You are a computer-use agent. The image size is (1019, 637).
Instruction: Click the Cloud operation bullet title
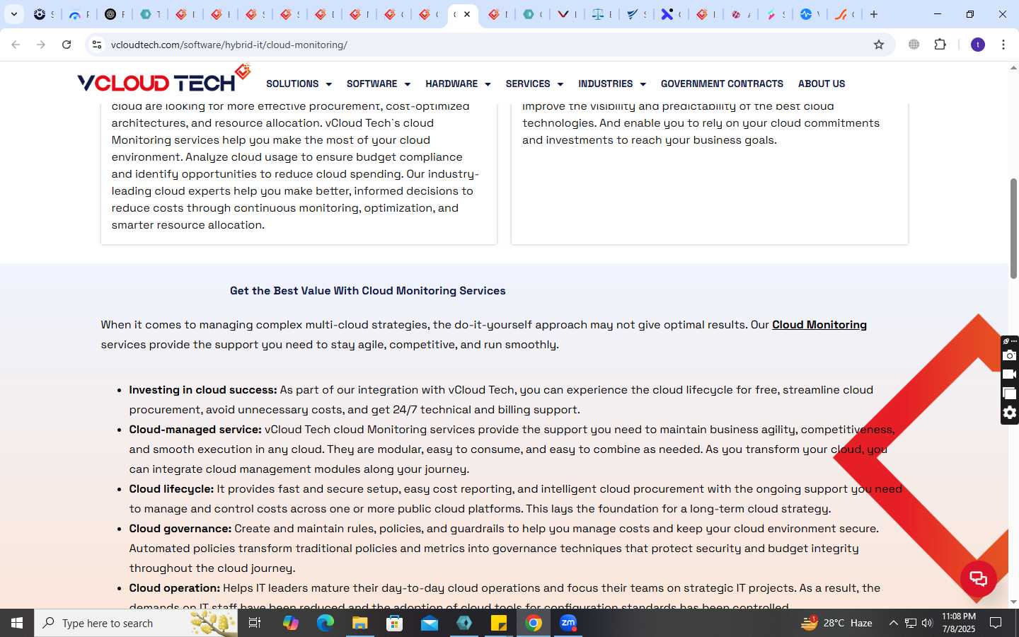click(175, 588)
